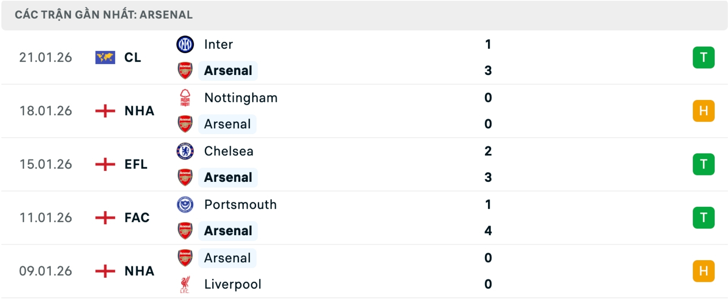Click the green T result badge for the Inter match
728x300 pixels.
(704, 57)
